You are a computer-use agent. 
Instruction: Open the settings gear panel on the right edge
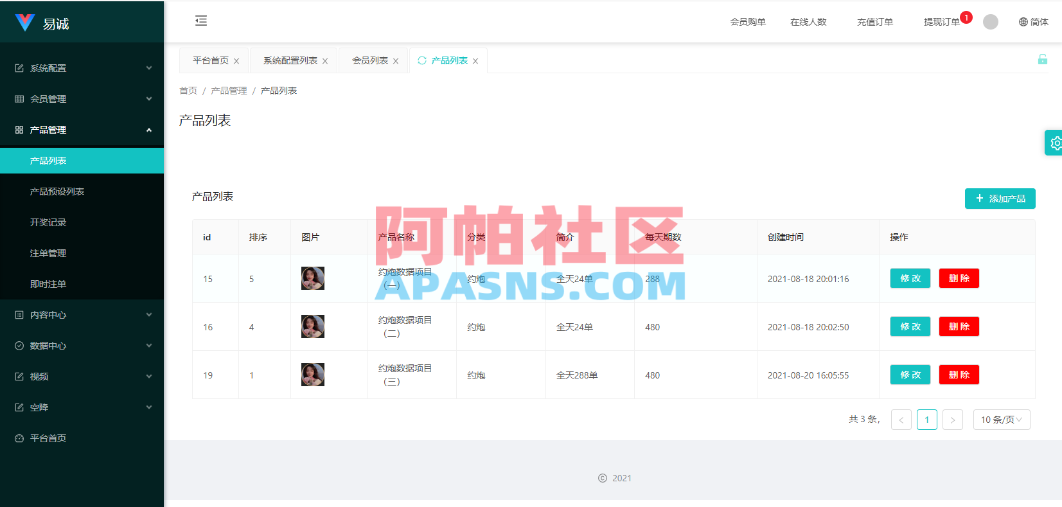1055,143
